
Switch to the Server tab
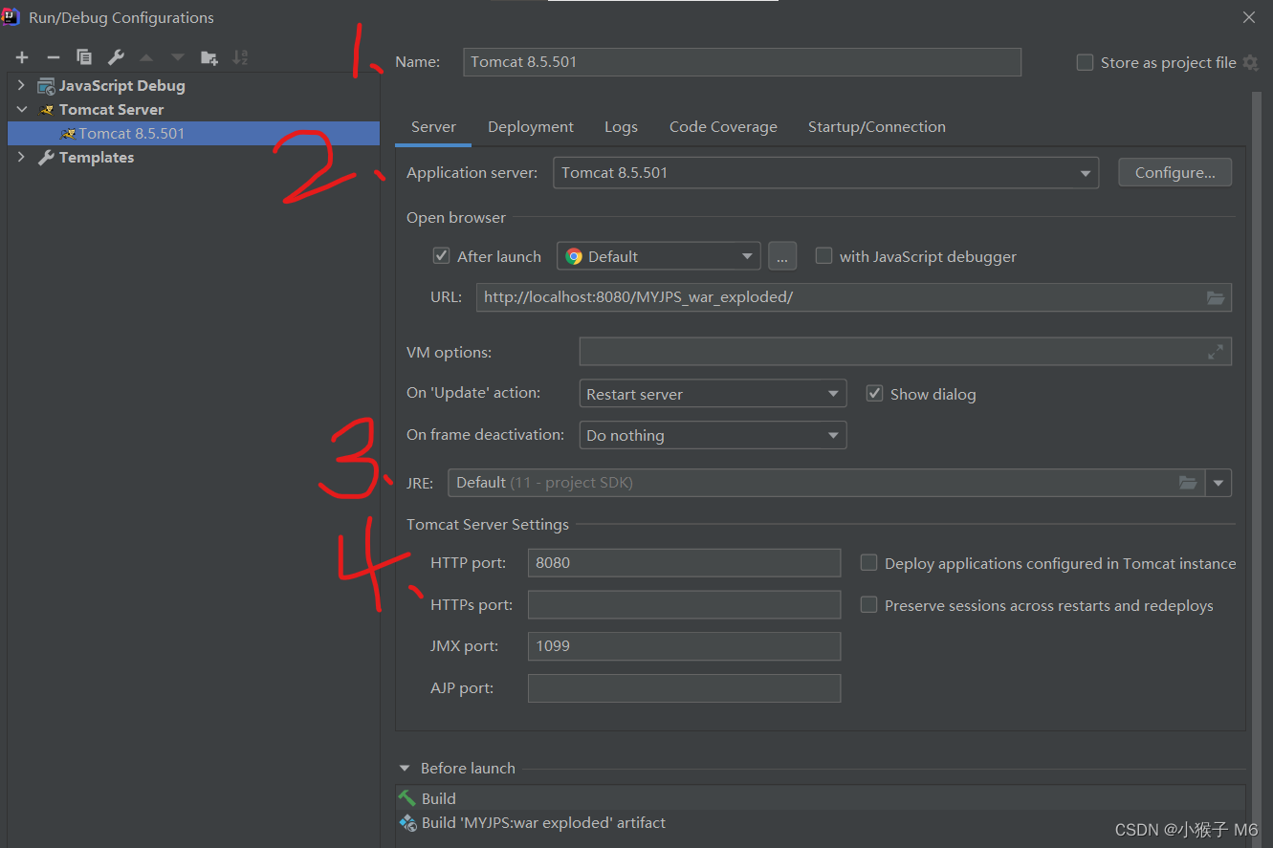pyautogui.click(x=434, y=127)
